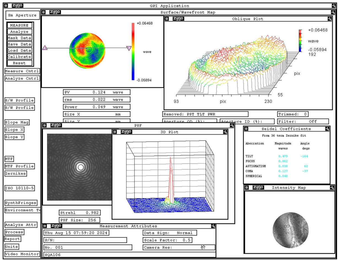Click right purple triangle slice marker

129,48
